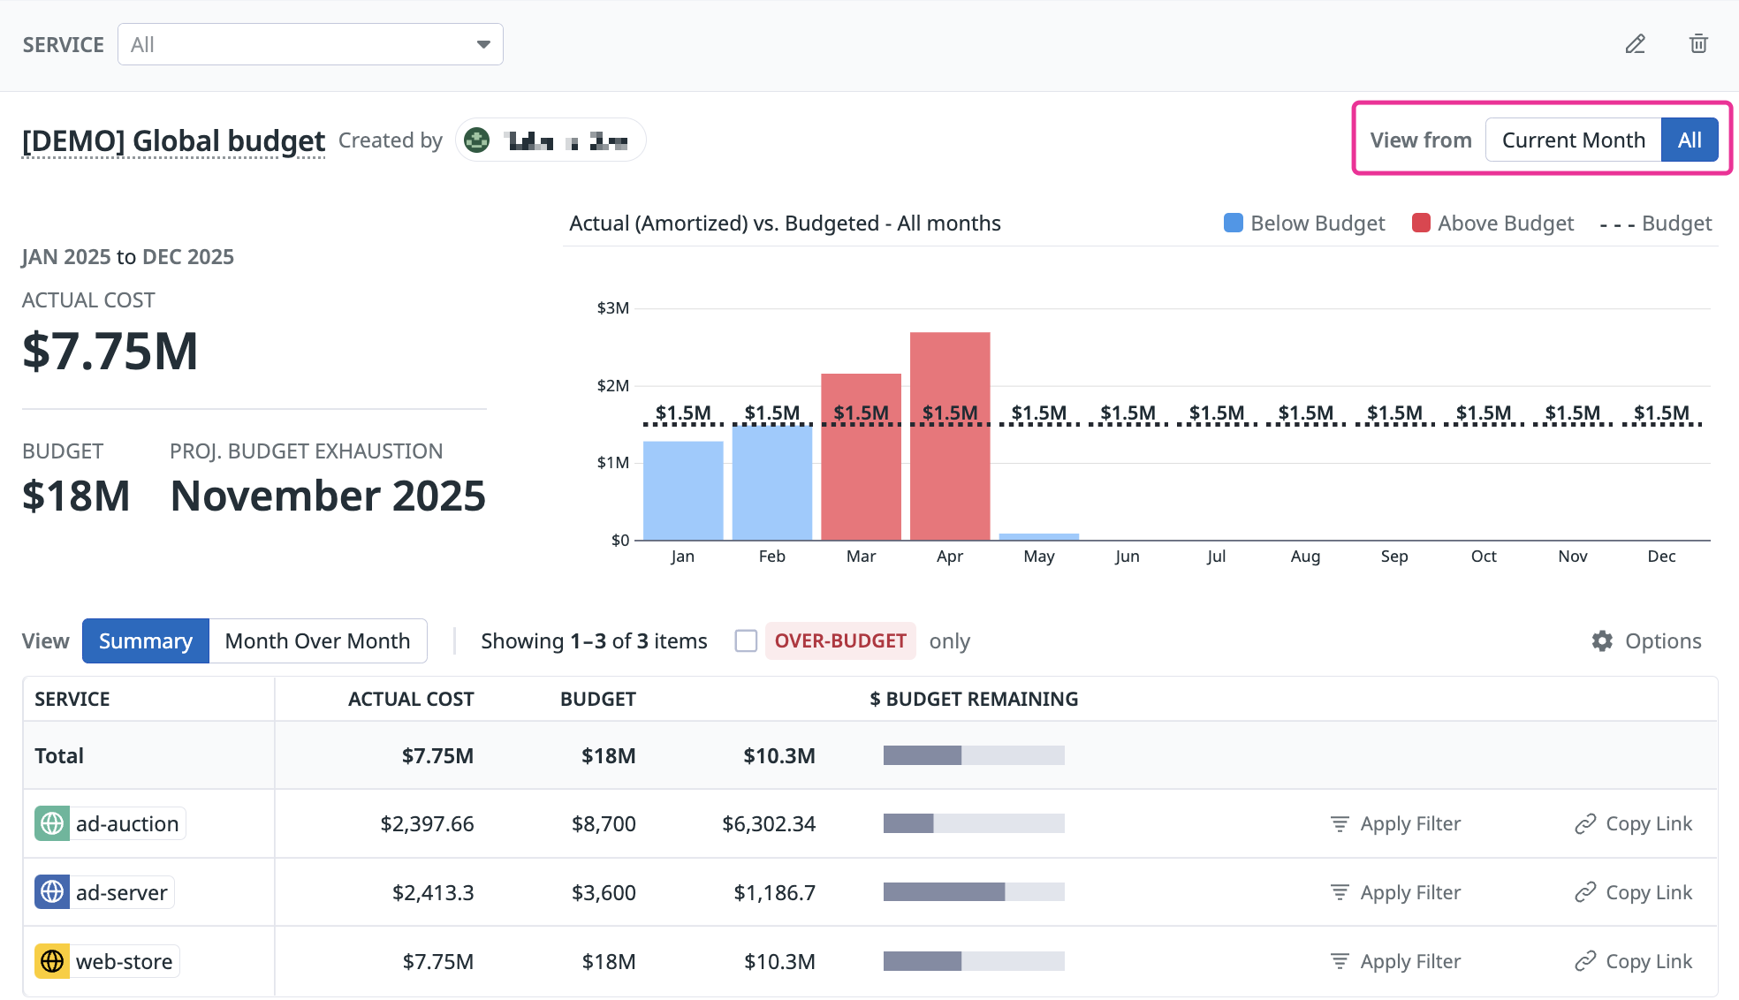Click the SERVICE dropdown arrow
Viewport: 1739px width, 1000px height.
tap(483, 44)
